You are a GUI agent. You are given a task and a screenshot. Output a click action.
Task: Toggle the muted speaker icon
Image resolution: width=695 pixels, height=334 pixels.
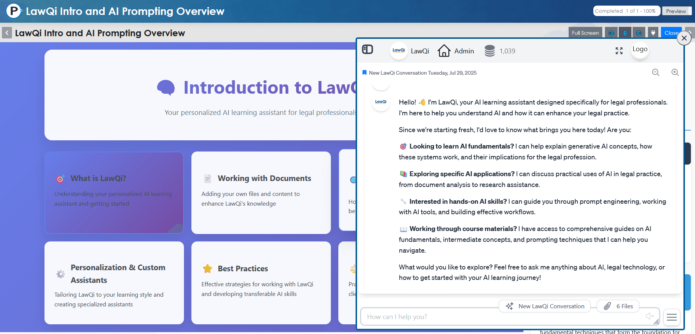(x=649, y=316)
